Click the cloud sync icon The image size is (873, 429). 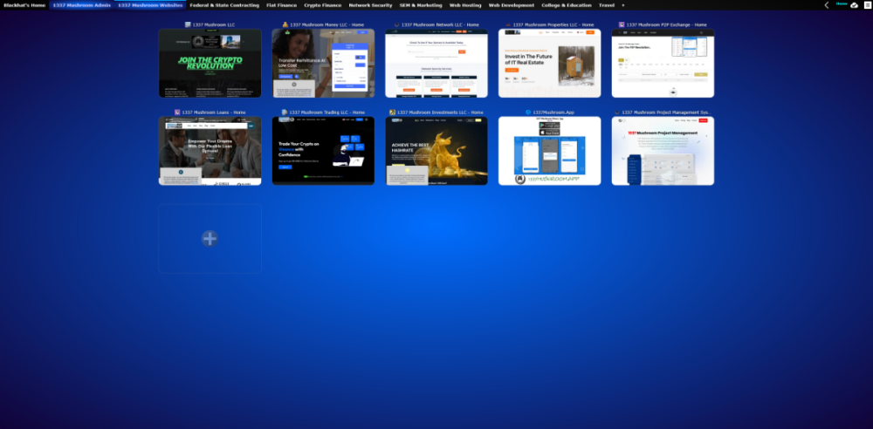pos(854,5)
